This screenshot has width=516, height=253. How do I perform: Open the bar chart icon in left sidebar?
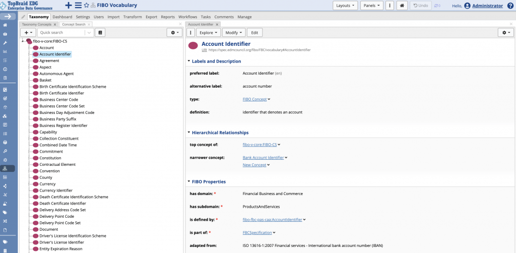click(5, 51)
